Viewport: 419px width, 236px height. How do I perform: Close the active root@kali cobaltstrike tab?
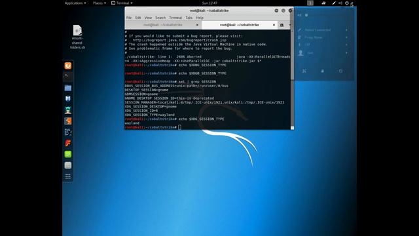pos(274,25)
